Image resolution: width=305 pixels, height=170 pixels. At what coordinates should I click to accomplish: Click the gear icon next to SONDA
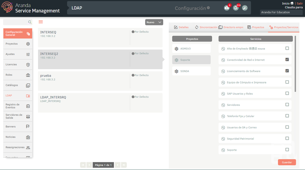[x=176, y=71]
